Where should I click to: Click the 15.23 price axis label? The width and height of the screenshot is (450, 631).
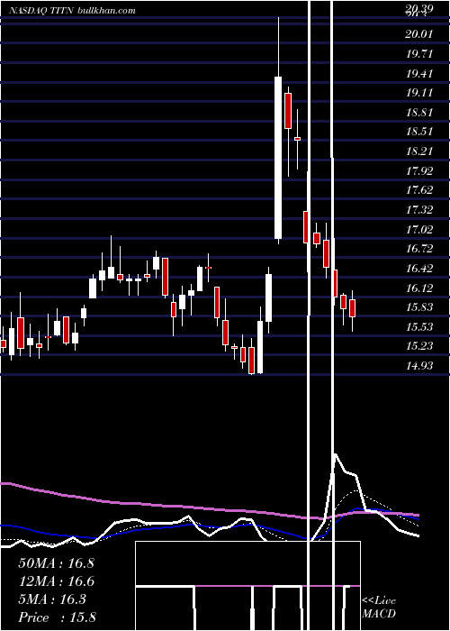click(x=419, y=346)
